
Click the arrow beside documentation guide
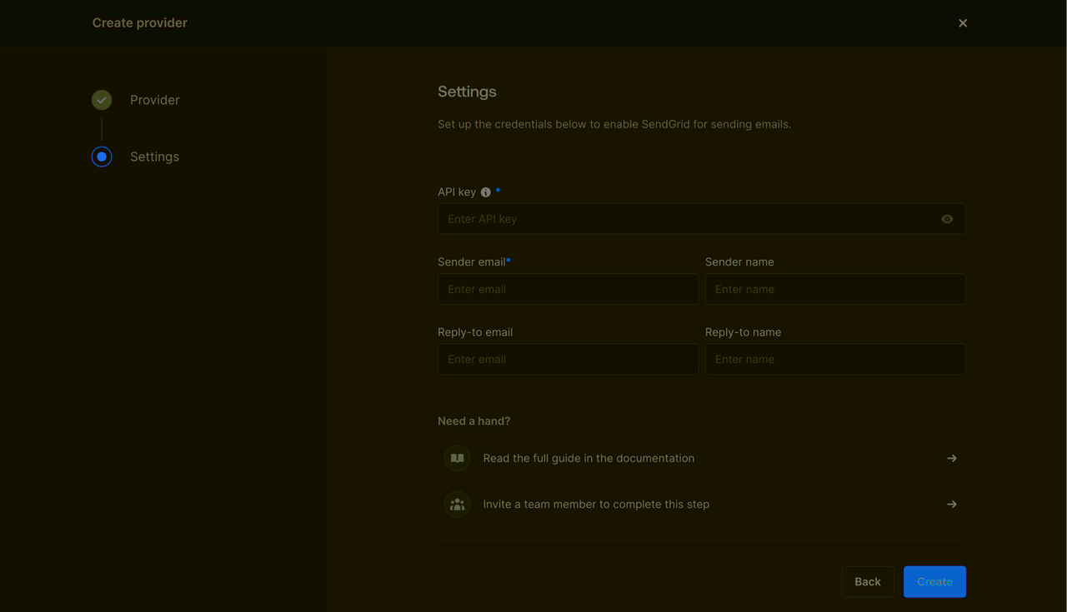tap(951, 458)
